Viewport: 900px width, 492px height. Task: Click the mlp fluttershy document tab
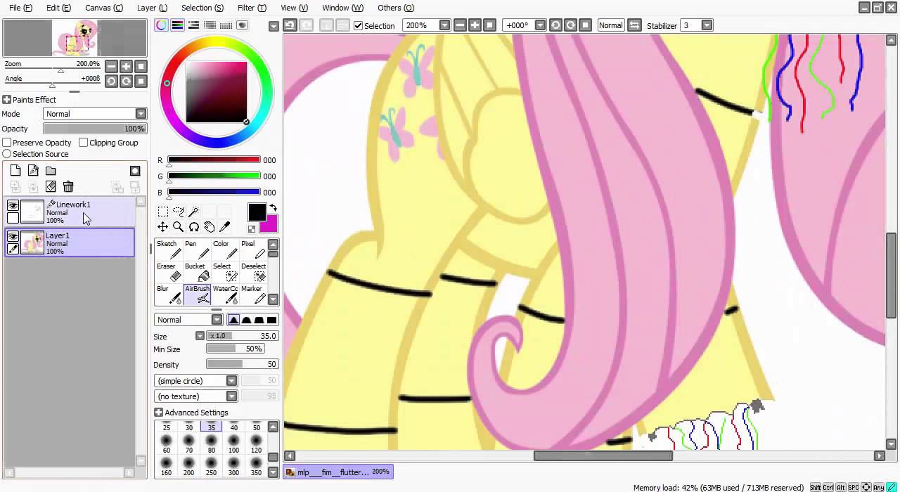click(x=338, y=472)
